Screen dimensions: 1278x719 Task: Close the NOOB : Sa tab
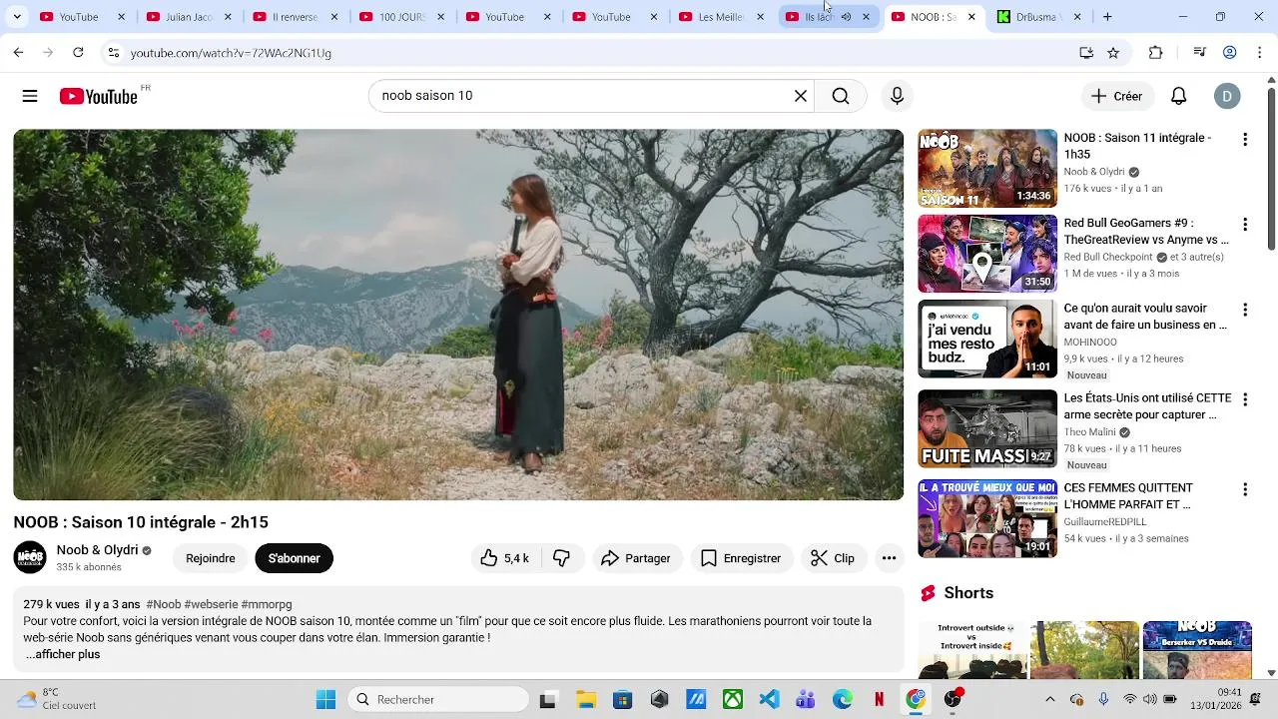click(x=971, y=17)
